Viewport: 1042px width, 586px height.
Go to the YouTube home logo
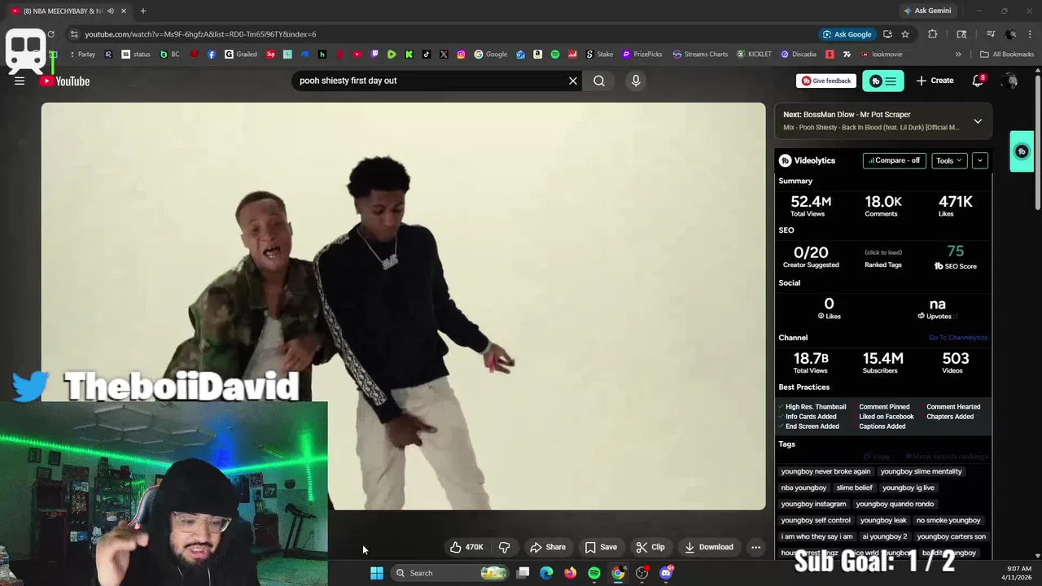(x=65, y=81)
